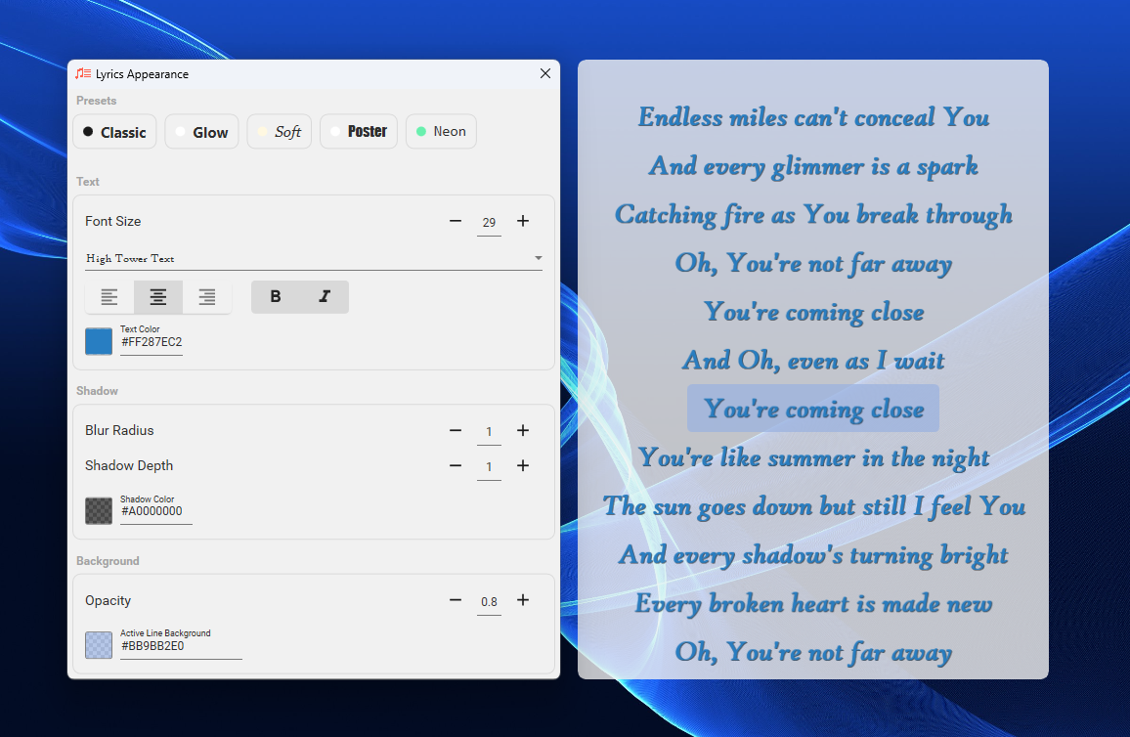Edit the Shadow Depth number field
This screenshot has width=1130, height=737.
(490, 467)
